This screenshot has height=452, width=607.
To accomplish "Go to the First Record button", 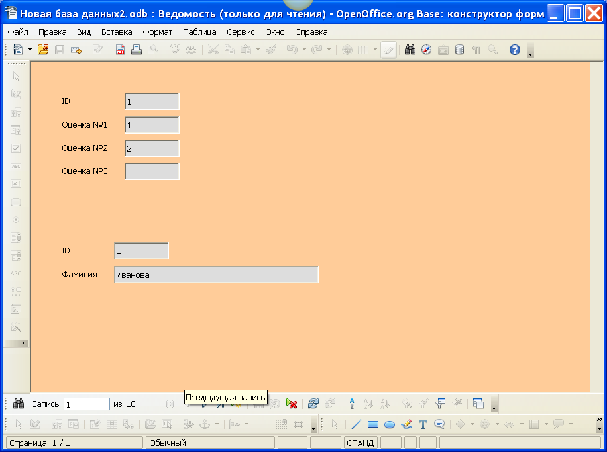I will tap(170, 404).
